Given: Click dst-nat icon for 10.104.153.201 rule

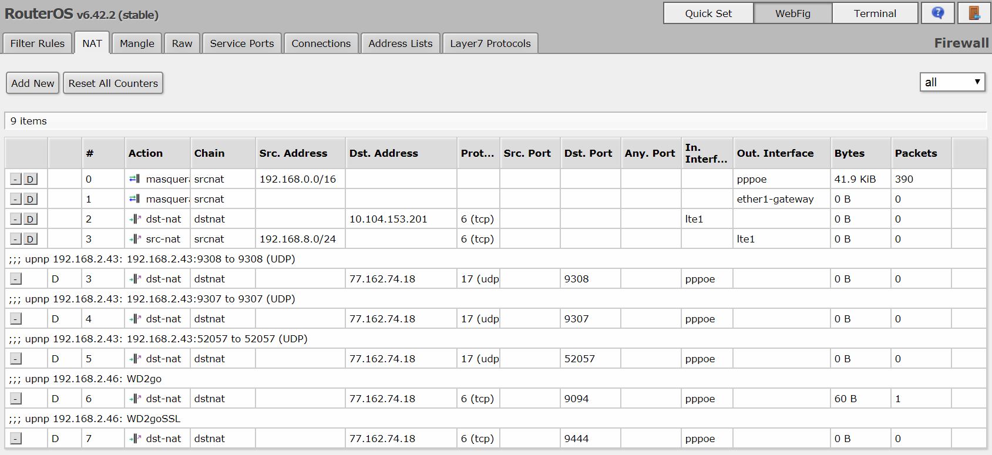Looking at the screenshot, I should 135,219.
